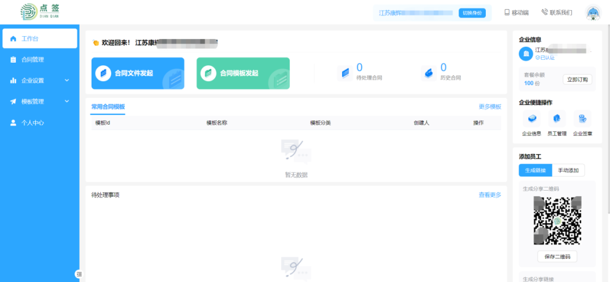
Task: Open the user avatar in header
Action: 592,12
